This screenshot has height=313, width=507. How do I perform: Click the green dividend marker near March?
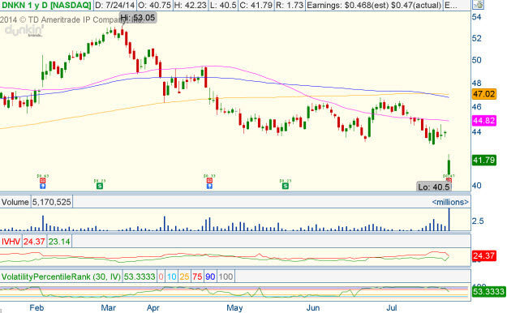100,186
